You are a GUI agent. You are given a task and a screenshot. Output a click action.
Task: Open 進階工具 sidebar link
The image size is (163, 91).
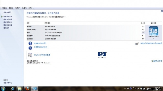click(6, 28)
